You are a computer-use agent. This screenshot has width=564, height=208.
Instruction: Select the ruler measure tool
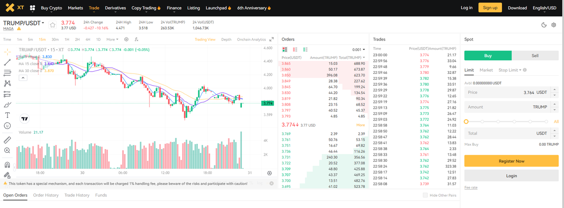click(x=7, y=140)
